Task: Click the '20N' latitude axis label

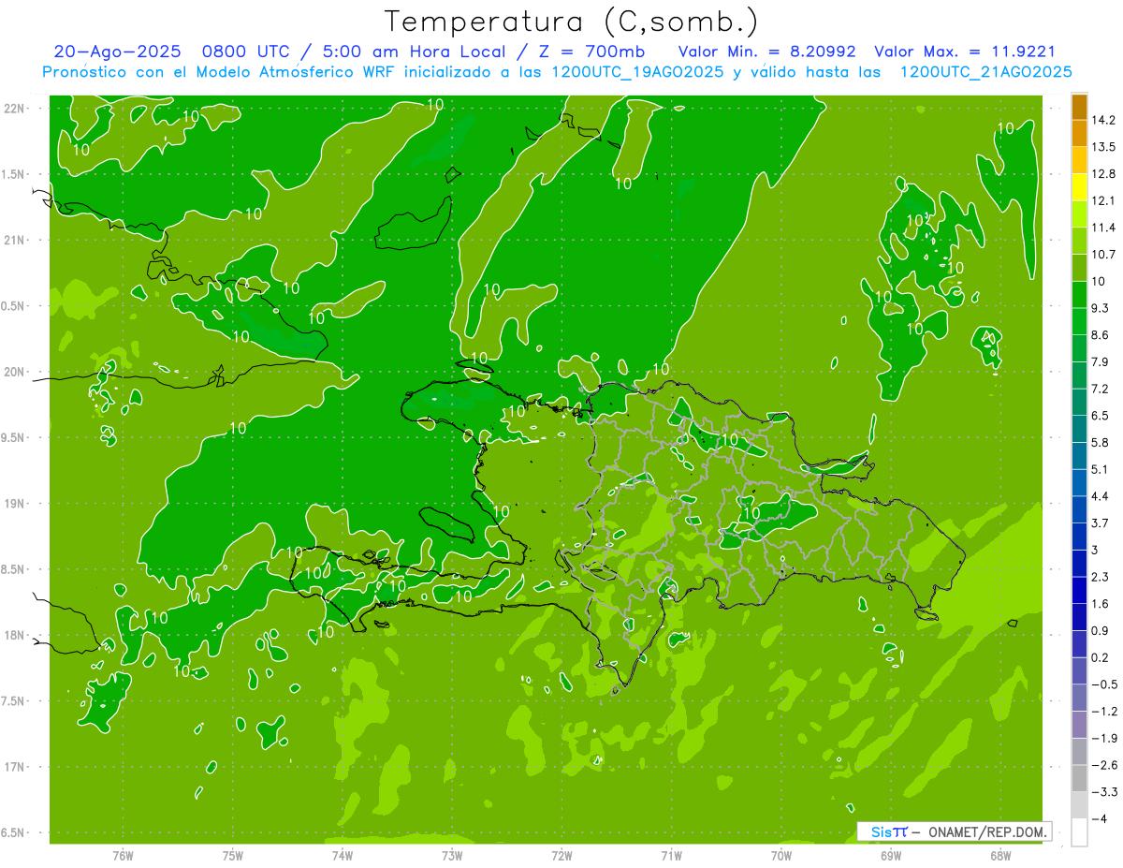Action: [14, 372]
